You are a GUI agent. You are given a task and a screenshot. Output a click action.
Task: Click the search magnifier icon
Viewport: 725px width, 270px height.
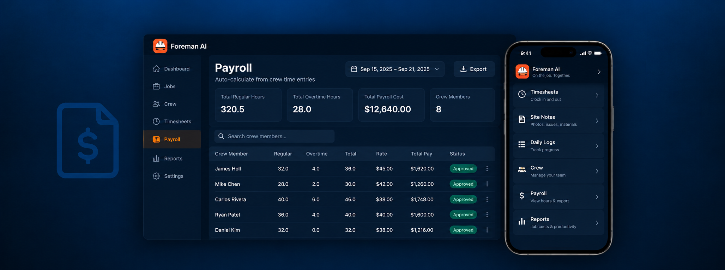click(x=221, y=136)
